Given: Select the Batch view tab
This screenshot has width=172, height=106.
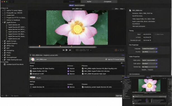Looking at the screenshot, I should tap(71, 5).
